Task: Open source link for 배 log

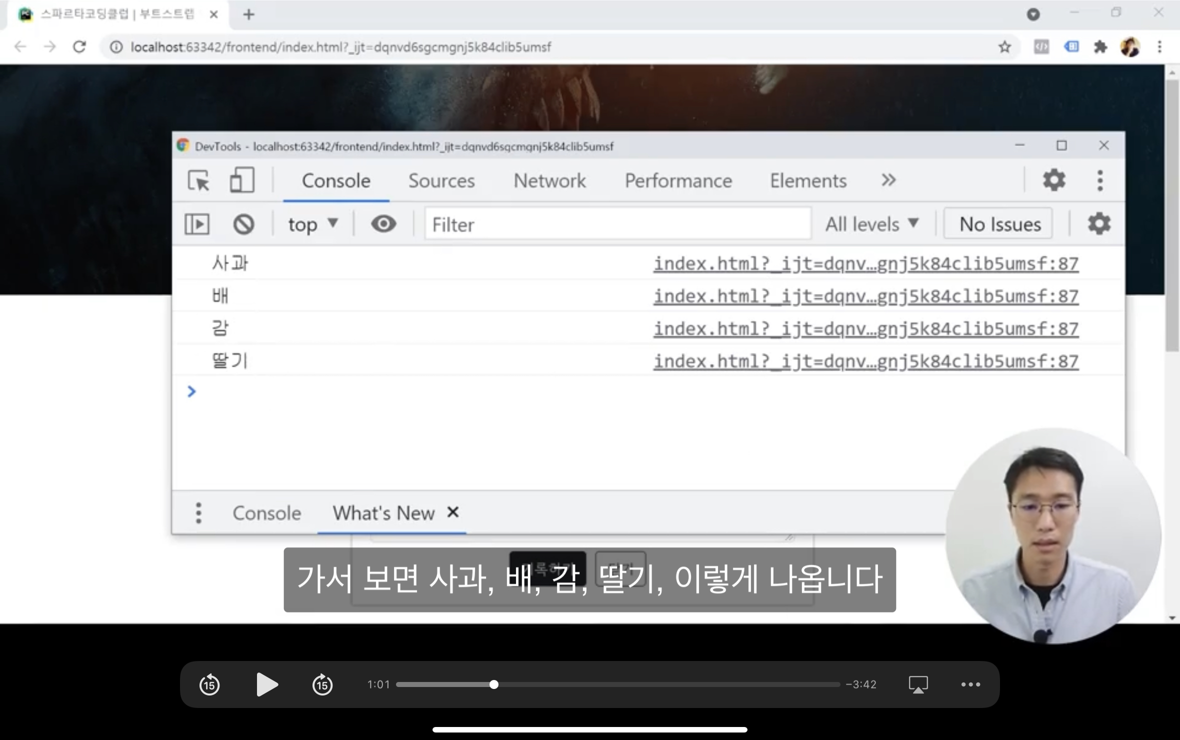Action: point(866,296)
